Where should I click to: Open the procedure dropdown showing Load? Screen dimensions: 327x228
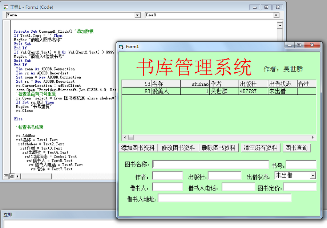[276, 15]
